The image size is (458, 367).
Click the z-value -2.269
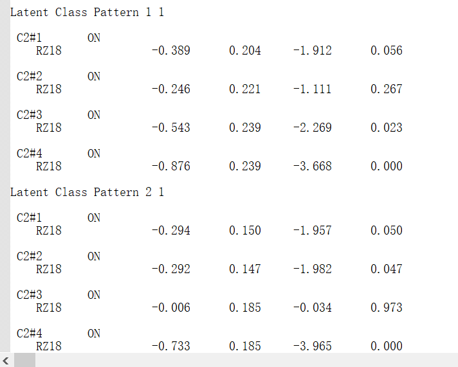(312, 128)
